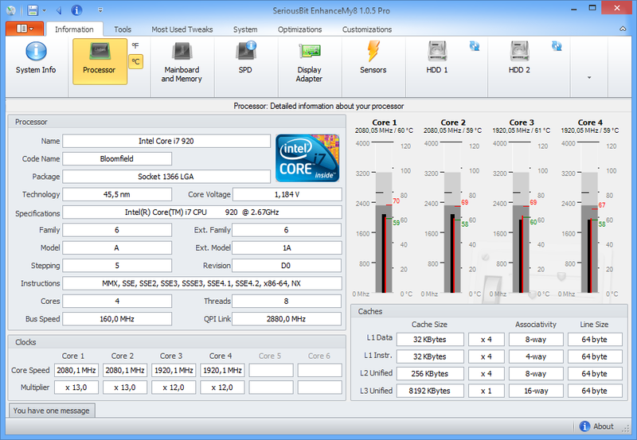Refresh HDD 1 data icon
637x440 pixels.
[x=475, y=46]
